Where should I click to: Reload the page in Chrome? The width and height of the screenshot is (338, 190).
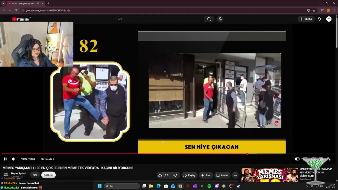click(16, 11)
